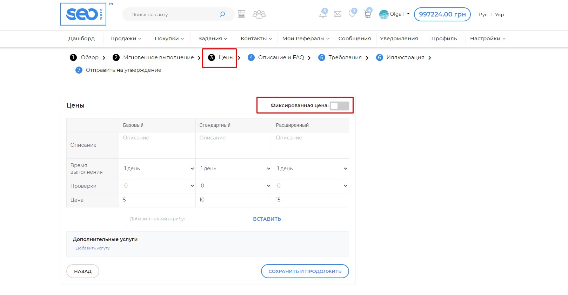Click the SEO ware logo
568x295 pixels.
(x=83, y=14)
